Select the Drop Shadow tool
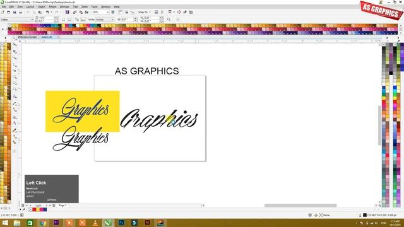Image resolution: width=404 pixels, height=227 pixels. (15, 117)
